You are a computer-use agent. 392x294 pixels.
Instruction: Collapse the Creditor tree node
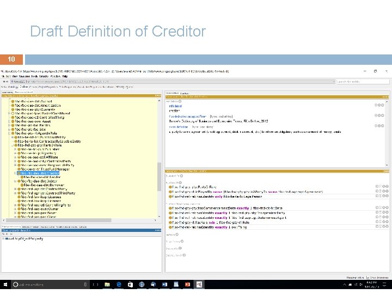[15, 173]
